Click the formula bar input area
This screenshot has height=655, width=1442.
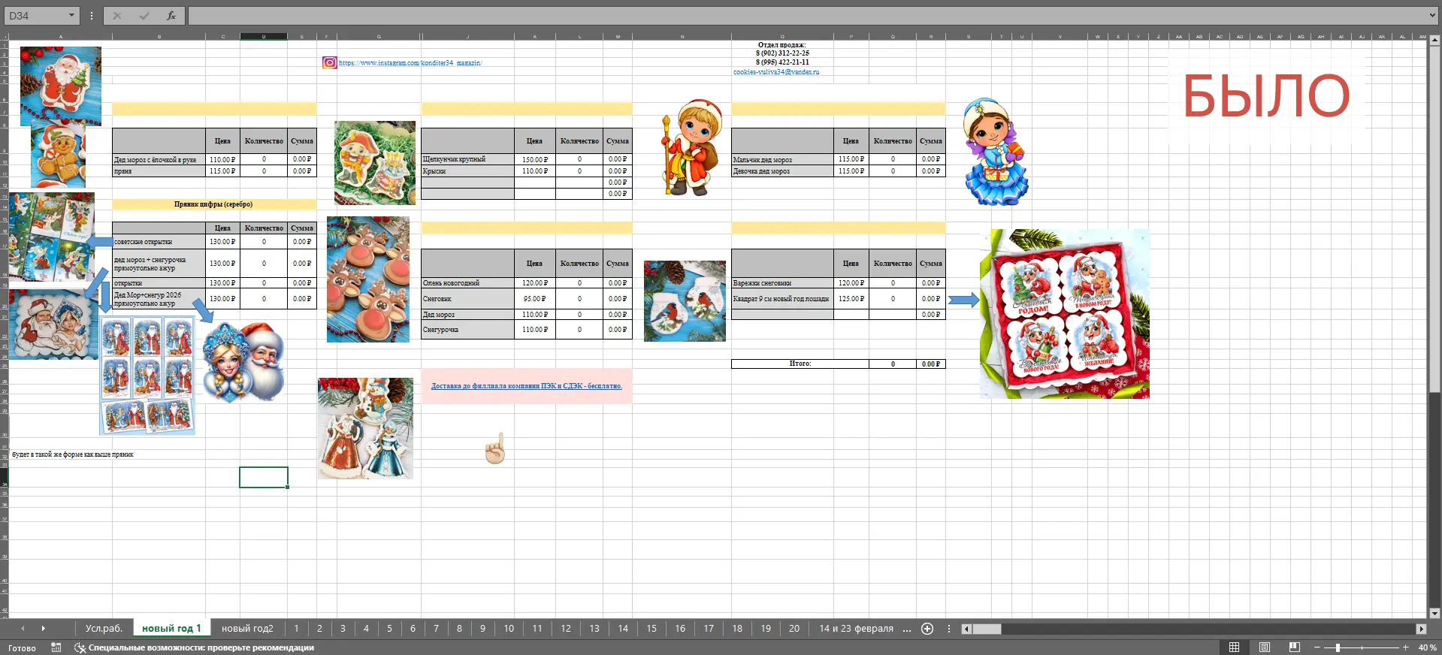(808, 16)
